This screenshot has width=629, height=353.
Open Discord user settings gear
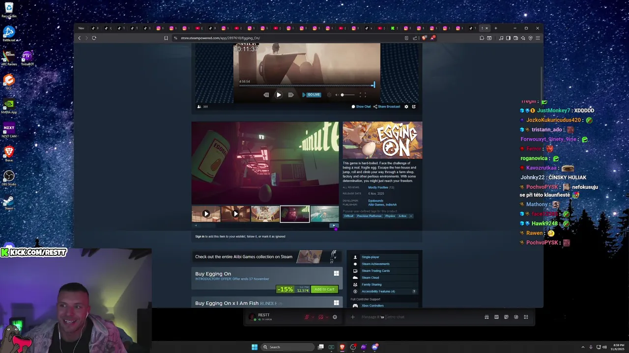335,317
